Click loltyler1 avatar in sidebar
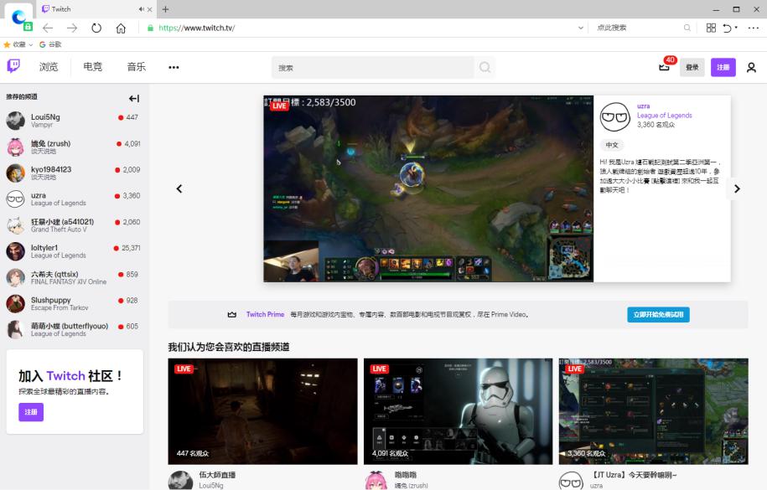The width and height of the screenshot is (767, 490). click(x=15, y=251)
